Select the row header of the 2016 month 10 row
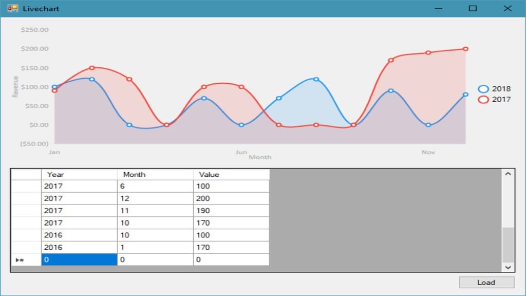 point(26,235)
